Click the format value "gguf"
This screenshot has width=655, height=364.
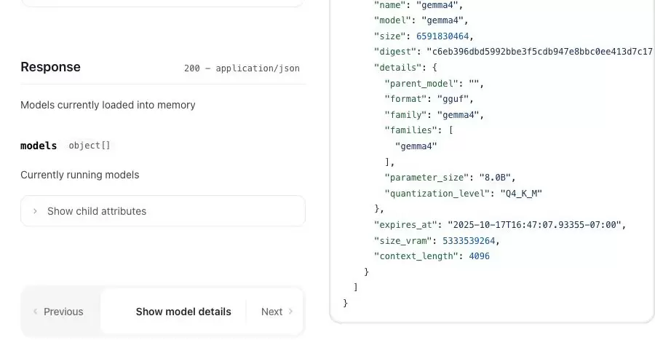pyautogui.click(x=453, y=99)
